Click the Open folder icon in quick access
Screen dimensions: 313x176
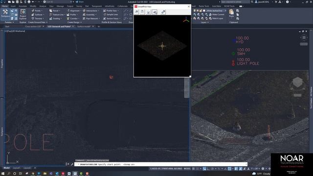13,2
